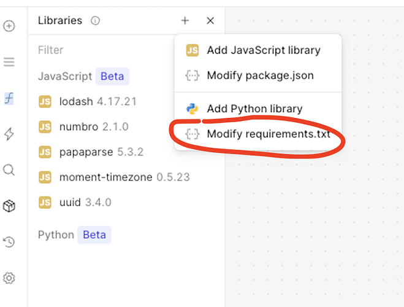The height and width of the screenshot is (307, 404).
Task: Select the lodash 4.17.21 library row
Action: [126, 102]
